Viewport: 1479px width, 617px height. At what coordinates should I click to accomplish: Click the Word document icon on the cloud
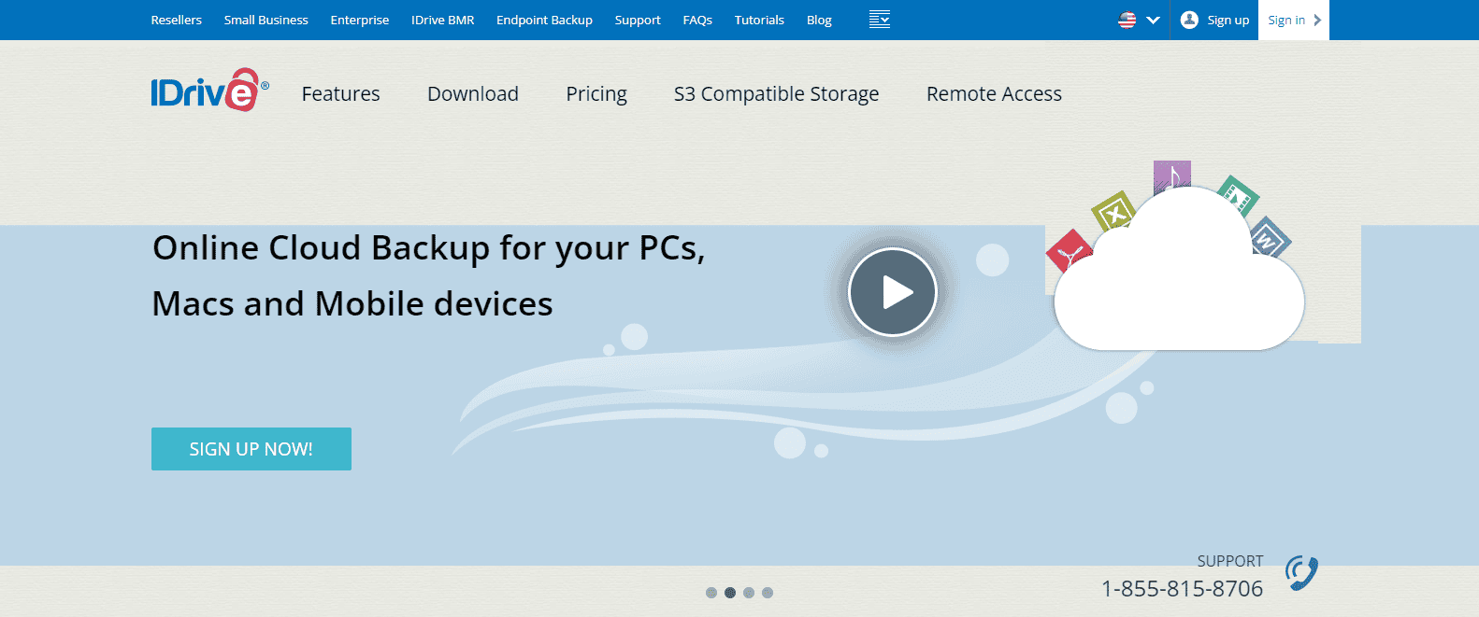click(x=1267, y=239)
